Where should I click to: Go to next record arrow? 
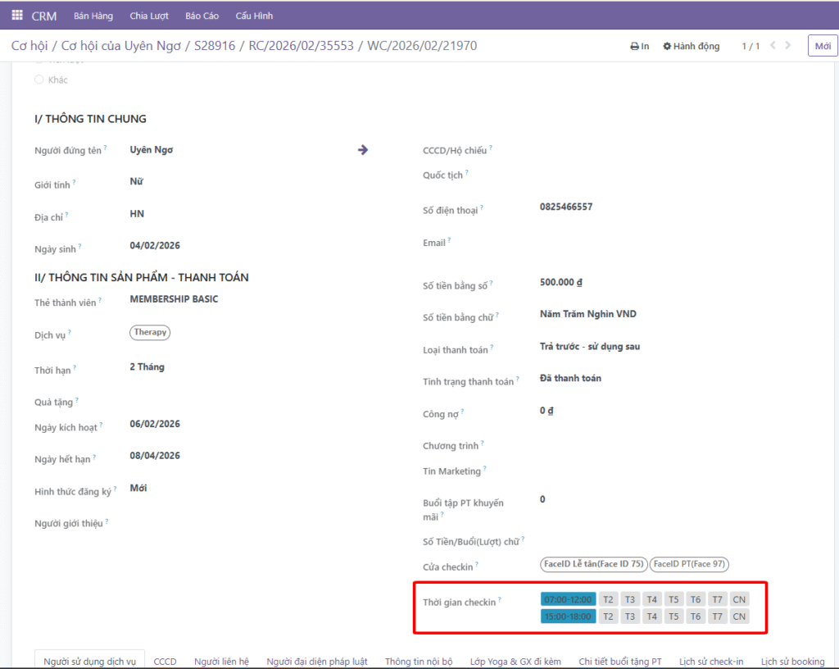pyautogui.click(x=787, y=45)
